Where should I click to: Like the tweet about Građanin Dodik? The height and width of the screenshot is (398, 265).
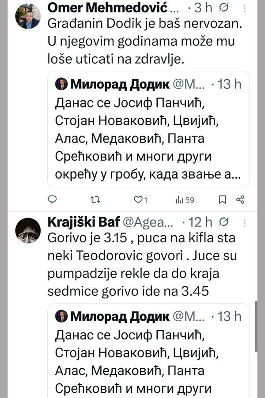coord(137,200)
